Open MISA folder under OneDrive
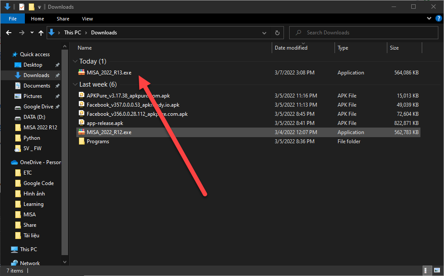The height and width of the screenshot is (276, 444). (x=25, y=215)
